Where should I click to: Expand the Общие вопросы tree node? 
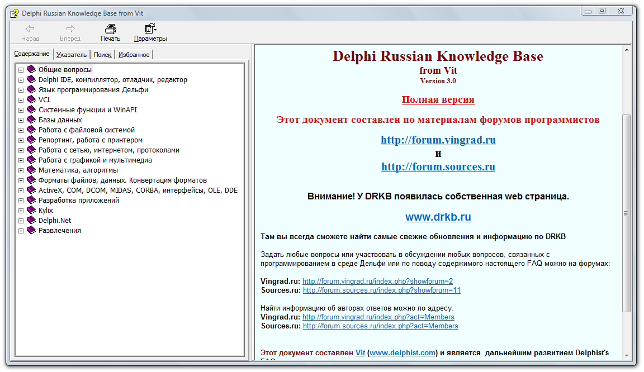click(21, 70)
